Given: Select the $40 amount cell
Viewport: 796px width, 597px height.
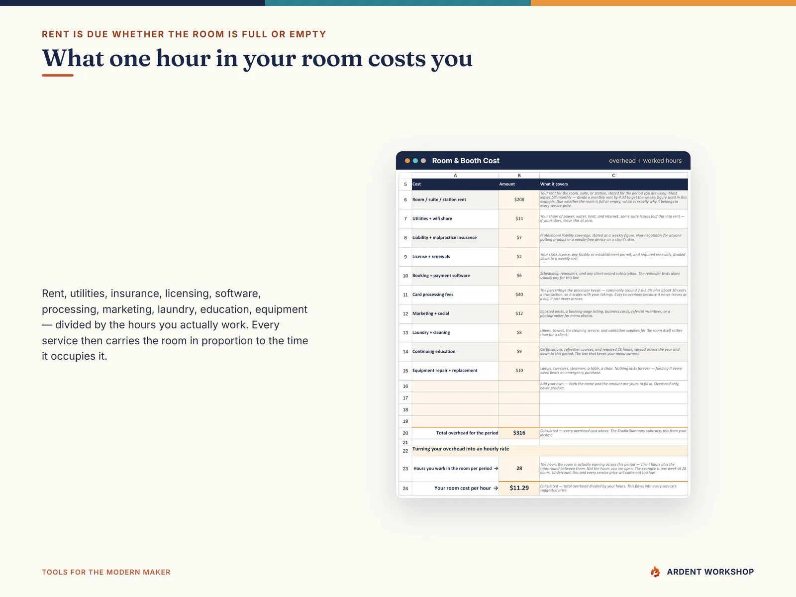Looking at the screenshot, I should (x=519, y=295).
